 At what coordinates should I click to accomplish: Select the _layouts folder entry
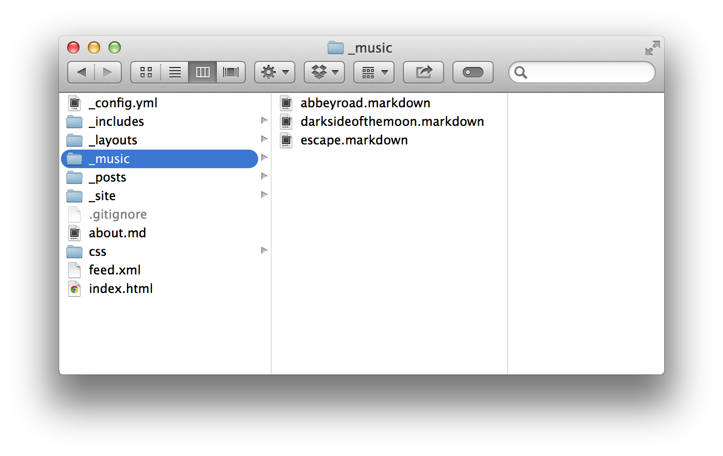point(113,140)
